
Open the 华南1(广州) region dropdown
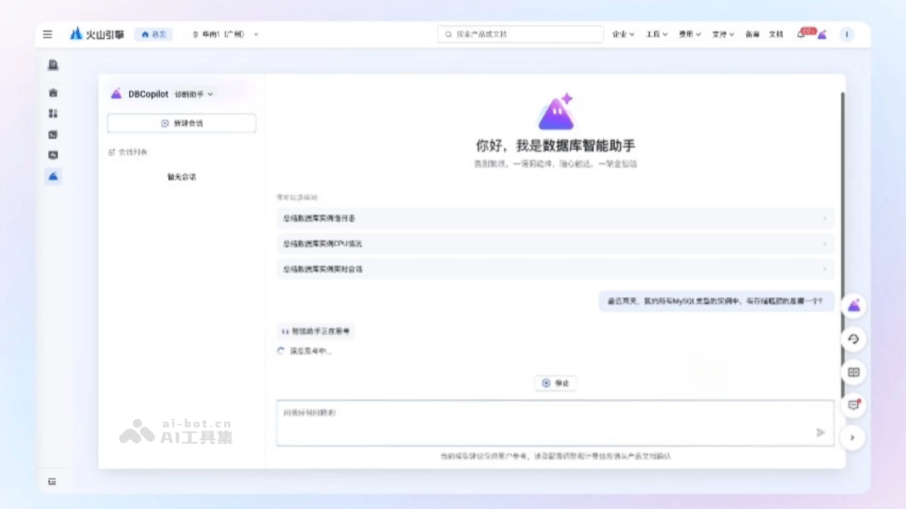coord(225,33)
